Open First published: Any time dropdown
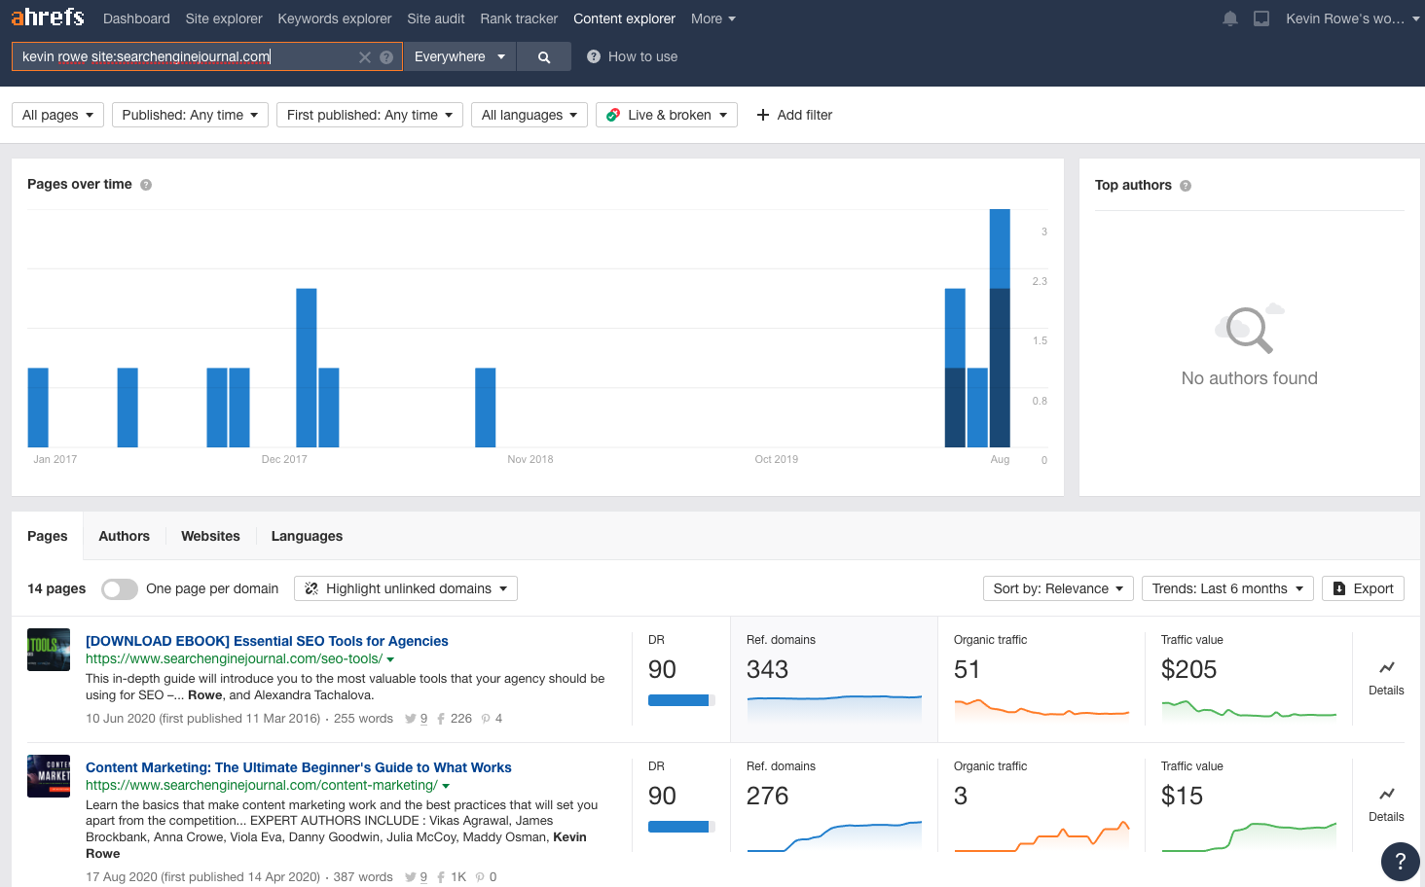The height and width of the screenshot is (887, 1425). 370,115
